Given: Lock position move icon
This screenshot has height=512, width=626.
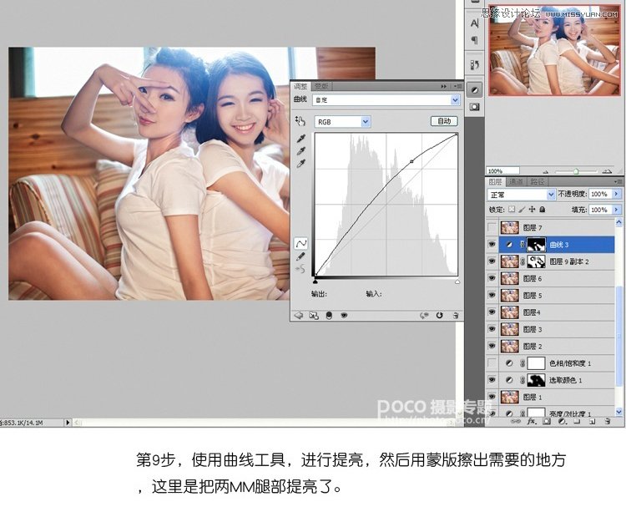Looking at the screenshot, I should coord(532,210).
